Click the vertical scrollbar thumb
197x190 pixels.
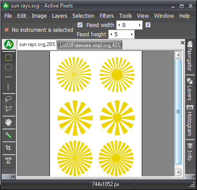click(178, 112)
